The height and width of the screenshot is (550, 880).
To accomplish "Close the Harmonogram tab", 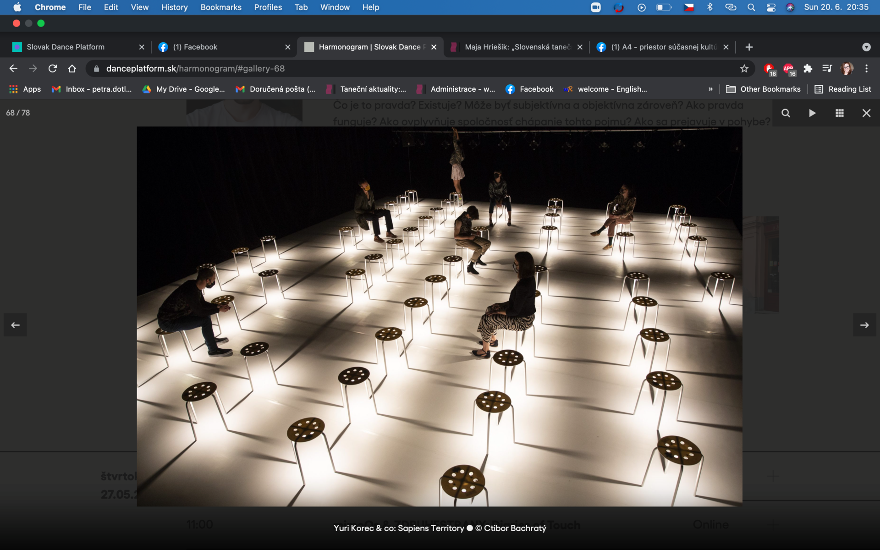I will 434,47.
